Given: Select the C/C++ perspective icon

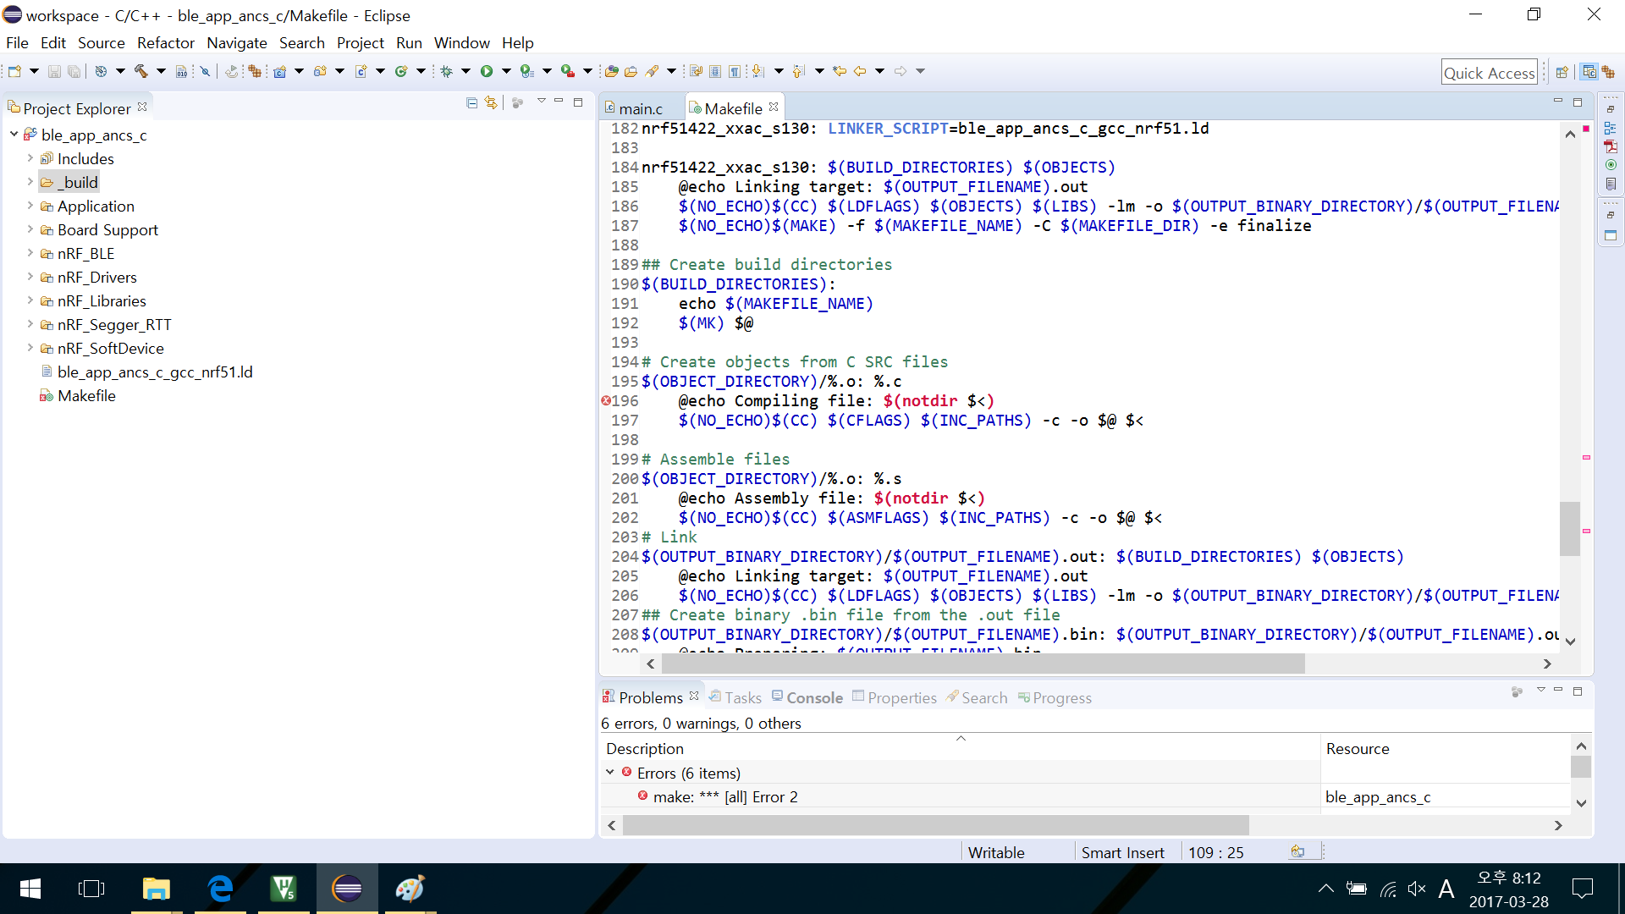Looking at the screenshot, I should tap(1589, 72).
